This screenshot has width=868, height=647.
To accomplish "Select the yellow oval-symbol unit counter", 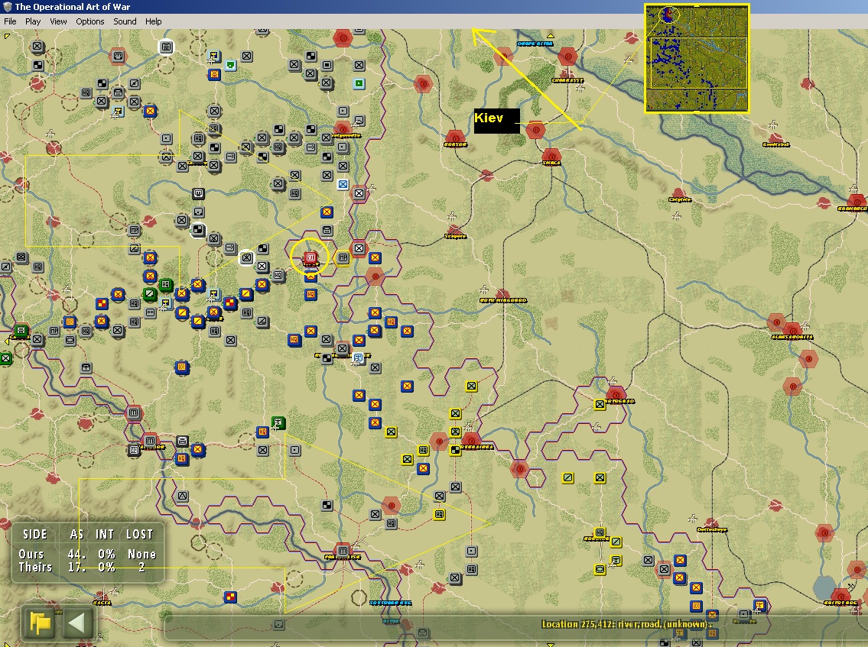I will pos(600,569).
